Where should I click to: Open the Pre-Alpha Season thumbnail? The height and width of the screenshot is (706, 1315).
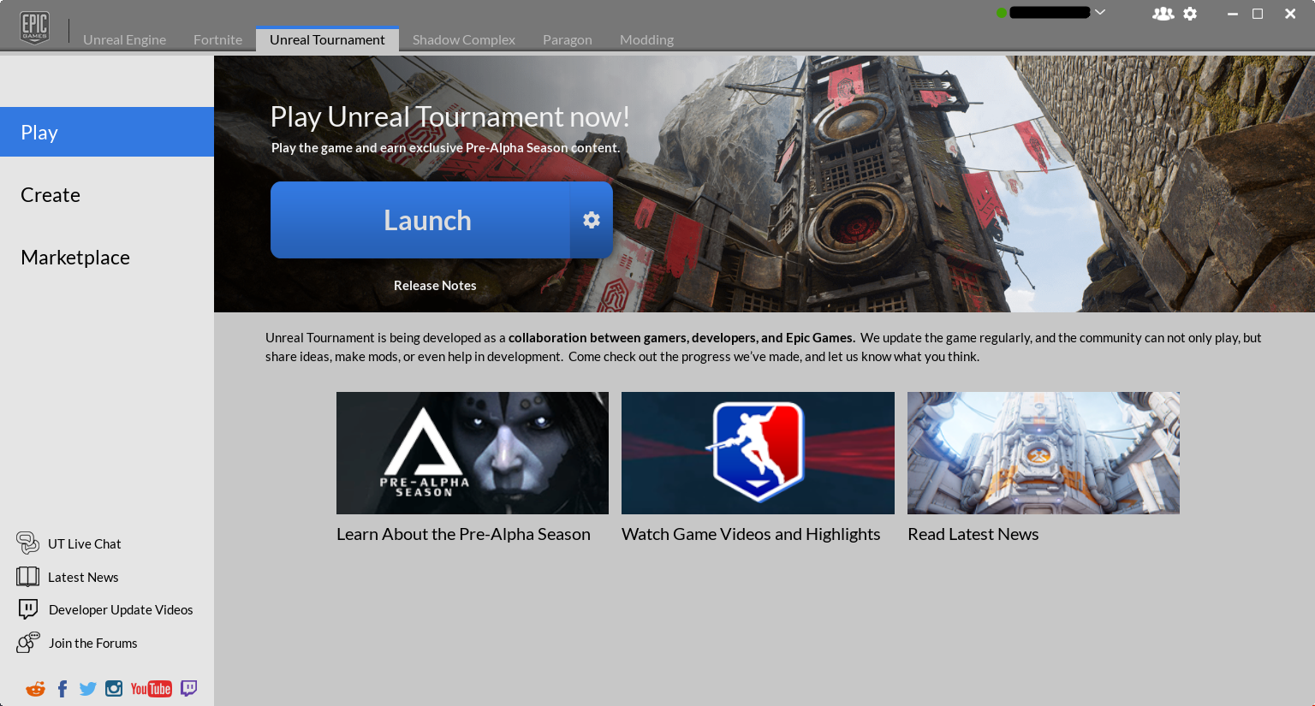(x=473, y=453)
